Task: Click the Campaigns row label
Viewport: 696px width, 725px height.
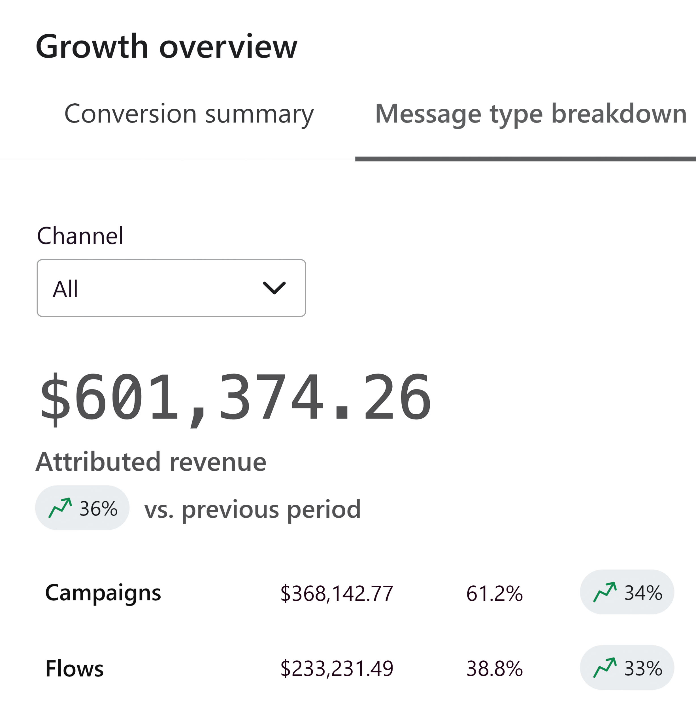Action: 103,592
